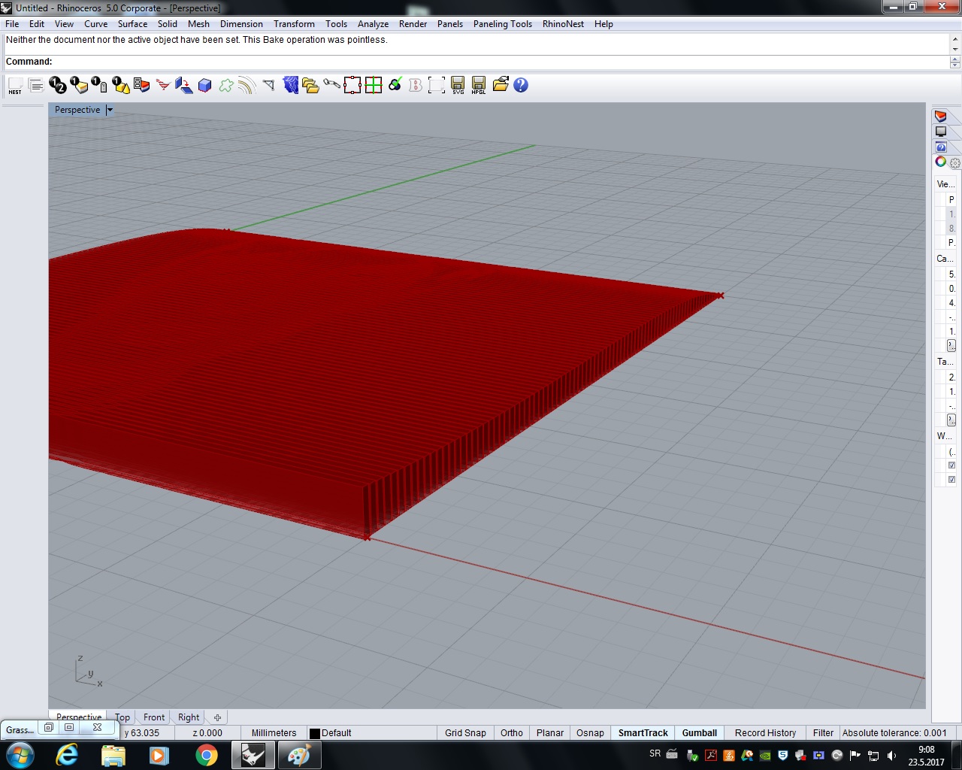Disable Gumball in status bar
962x770 pixels.
(700, 733)
